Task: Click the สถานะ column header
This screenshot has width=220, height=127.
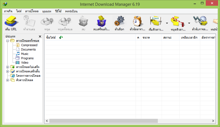Action: (x=170, y=37)
